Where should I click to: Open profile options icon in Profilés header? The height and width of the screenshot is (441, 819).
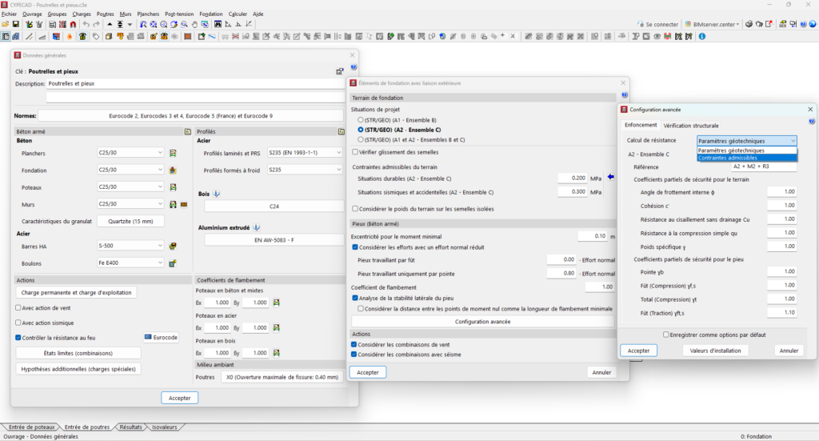[341, 132]
